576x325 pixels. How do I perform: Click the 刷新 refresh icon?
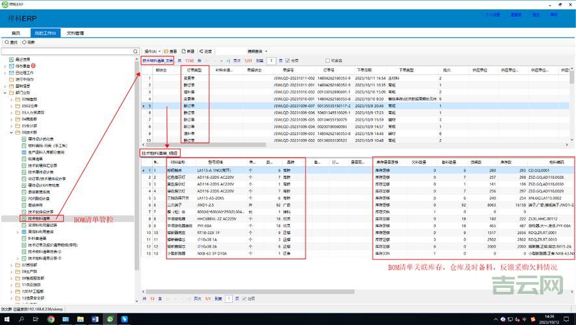tap(25, 41)
